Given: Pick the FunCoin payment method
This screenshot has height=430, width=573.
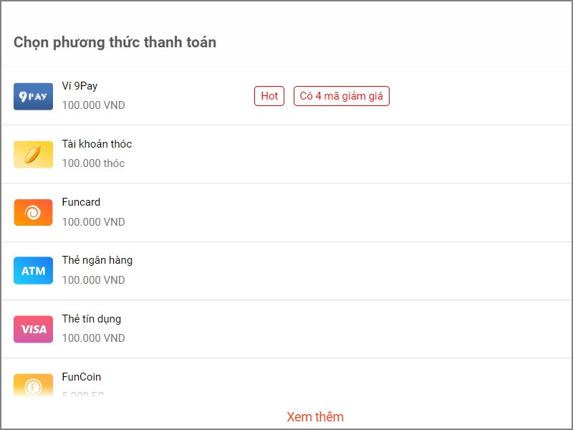Looking at the screenshot, I should pyautogui.click(x=81, y=377).
